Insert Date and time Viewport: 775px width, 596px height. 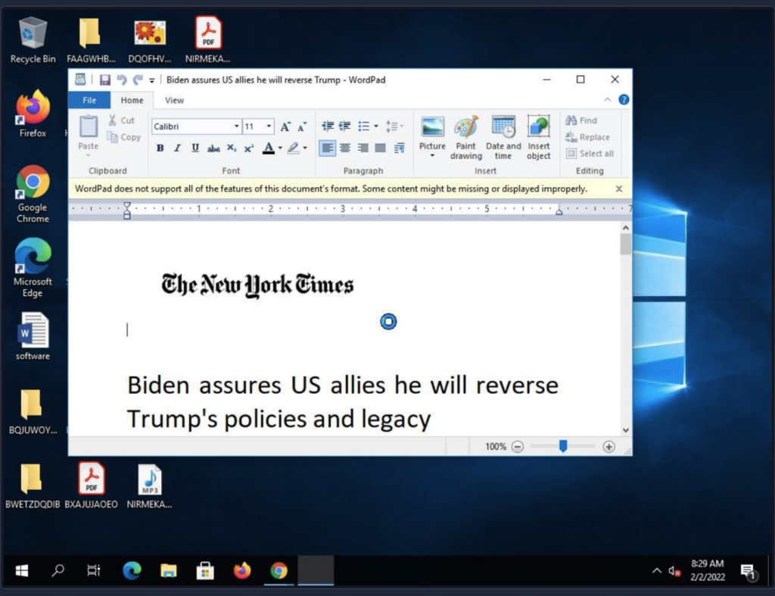pyautogui.click(x=503, y=137)
